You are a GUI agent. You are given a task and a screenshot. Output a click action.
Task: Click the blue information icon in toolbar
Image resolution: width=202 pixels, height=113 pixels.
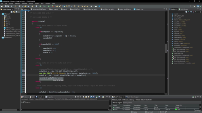coord(99,6)
